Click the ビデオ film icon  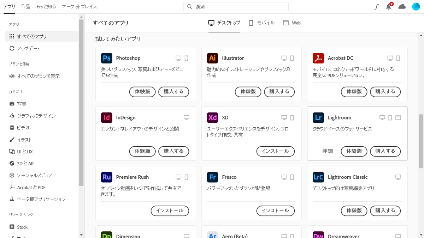12,128
